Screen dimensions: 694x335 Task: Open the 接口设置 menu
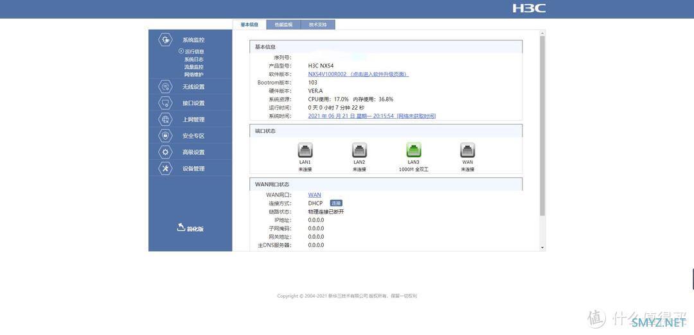193,103
